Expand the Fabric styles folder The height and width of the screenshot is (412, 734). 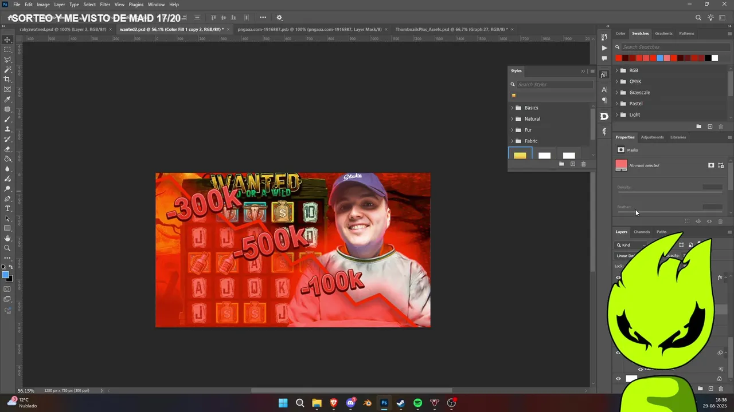pyautogui.click(x=512, y=141)
